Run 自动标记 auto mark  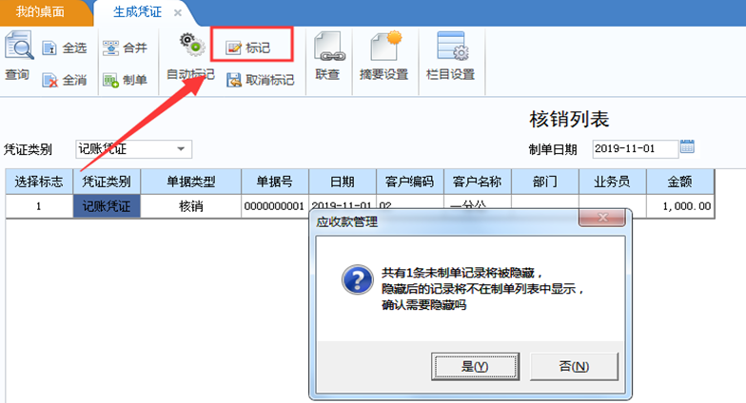[x=190, y=57]
